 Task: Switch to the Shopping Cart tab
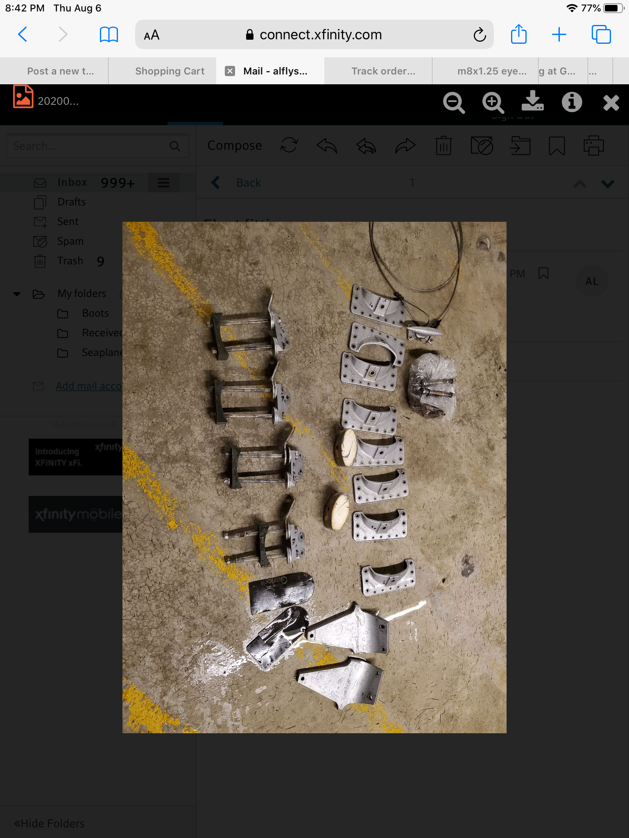coord(170,71)
